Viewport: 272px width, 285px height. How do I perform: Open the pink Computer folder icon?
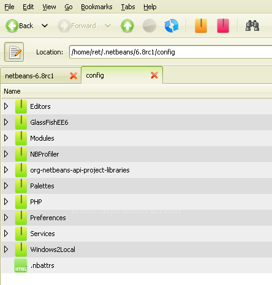[x=223, y=26]
